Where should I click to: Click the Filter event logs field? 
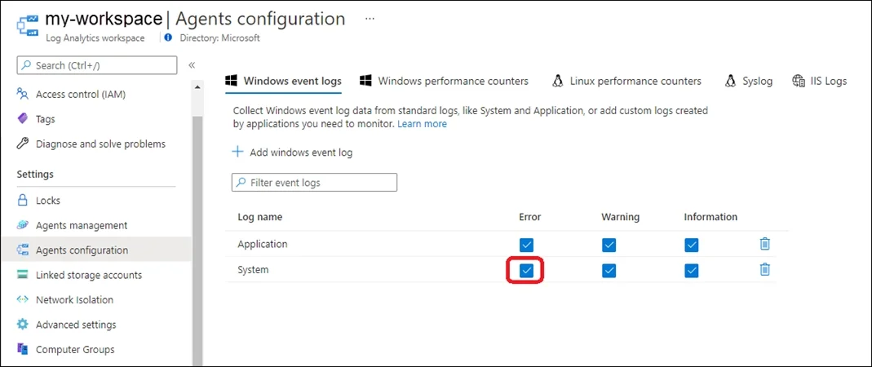coord(314,183)
